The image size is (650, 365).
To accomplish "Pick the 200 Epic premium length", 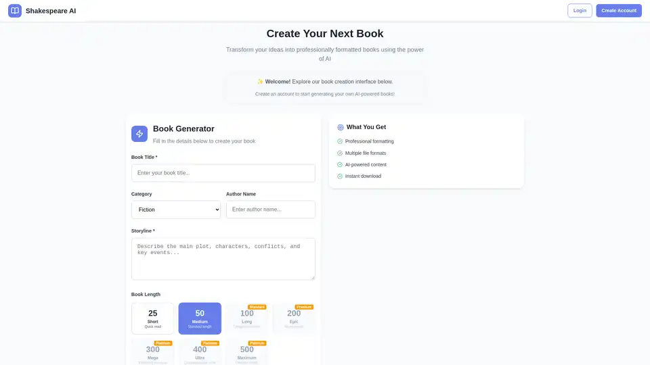I will [294, 318].
